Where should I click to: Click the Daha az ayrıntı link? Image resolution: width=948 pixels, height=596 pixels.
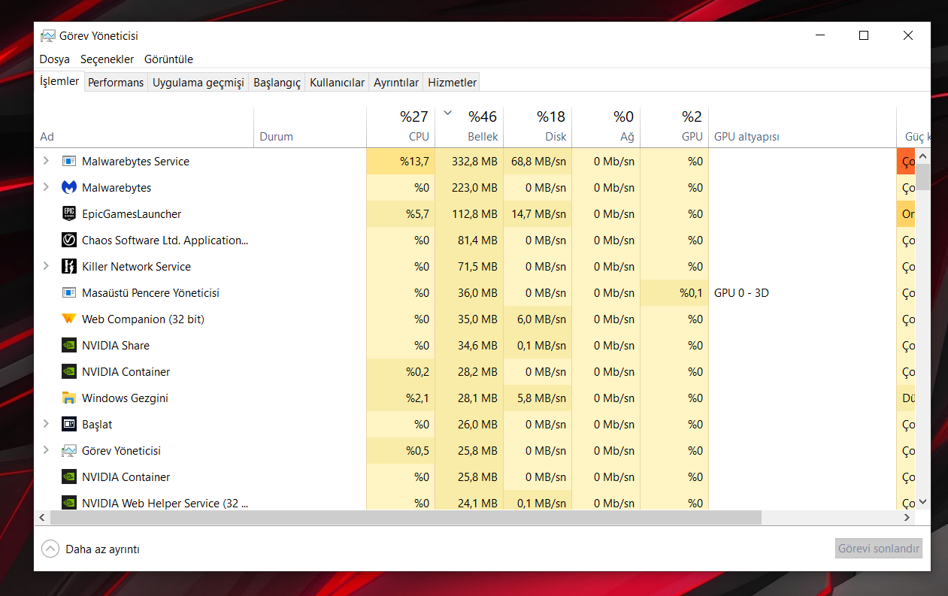pos(102,549)
